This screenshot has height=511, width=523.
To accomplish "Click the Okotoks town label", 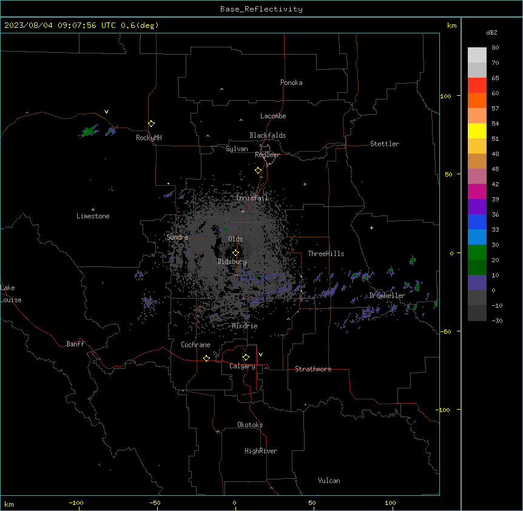I will pos(250,425).
